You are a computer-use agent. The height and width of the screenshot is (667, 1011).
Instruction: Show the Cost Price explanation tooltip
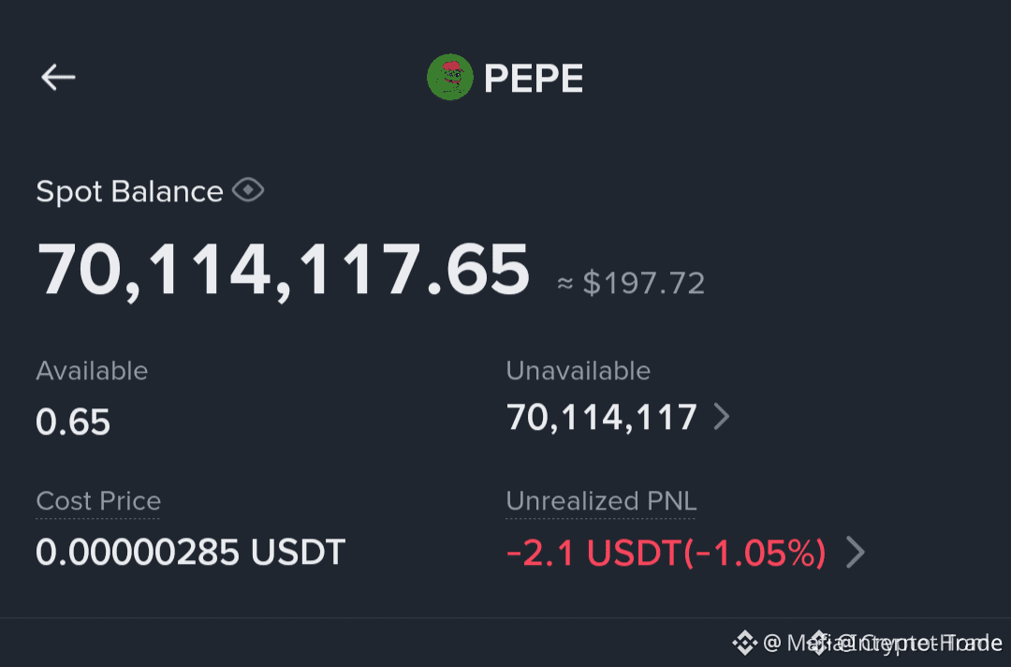point(98,501)
